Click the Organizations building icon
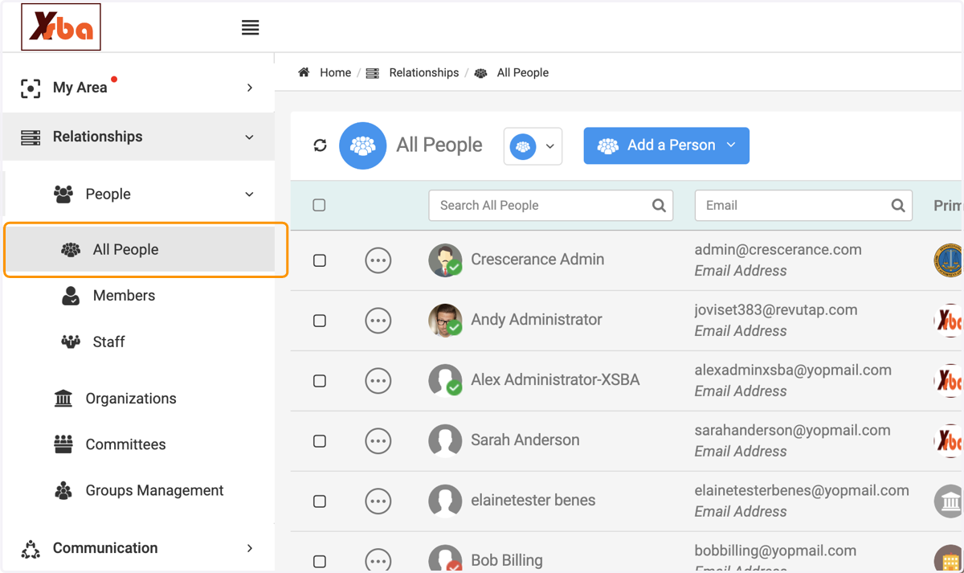Image resolution: width=964 pixels, height=573 pixels. pos(63,399)
